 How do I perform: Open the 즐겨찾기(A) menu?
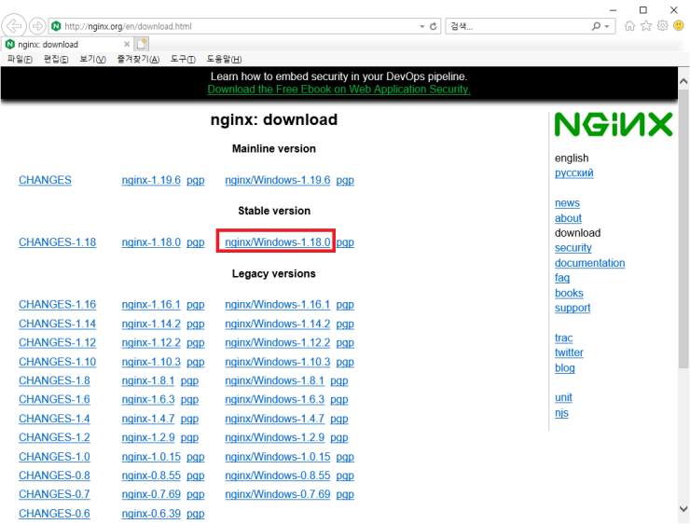138,59
